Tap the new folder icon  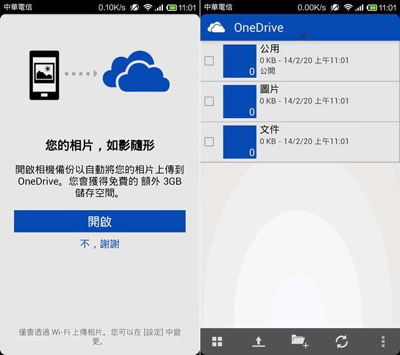click(300, 341)
